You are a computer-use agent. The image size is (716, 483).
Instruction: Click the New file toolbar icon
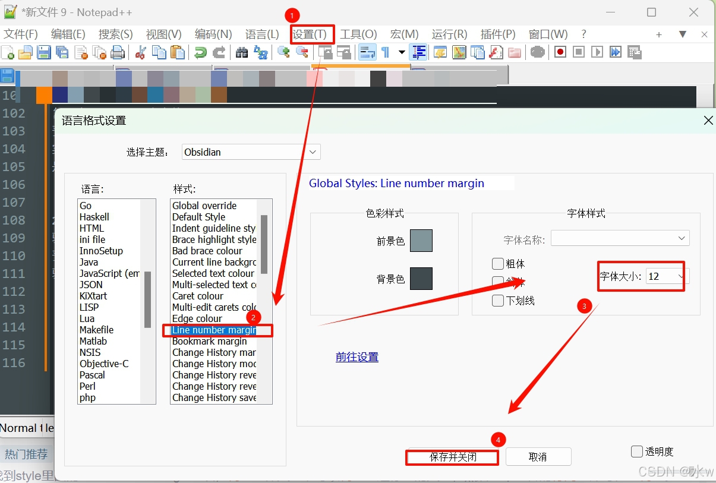click(8, 52)
